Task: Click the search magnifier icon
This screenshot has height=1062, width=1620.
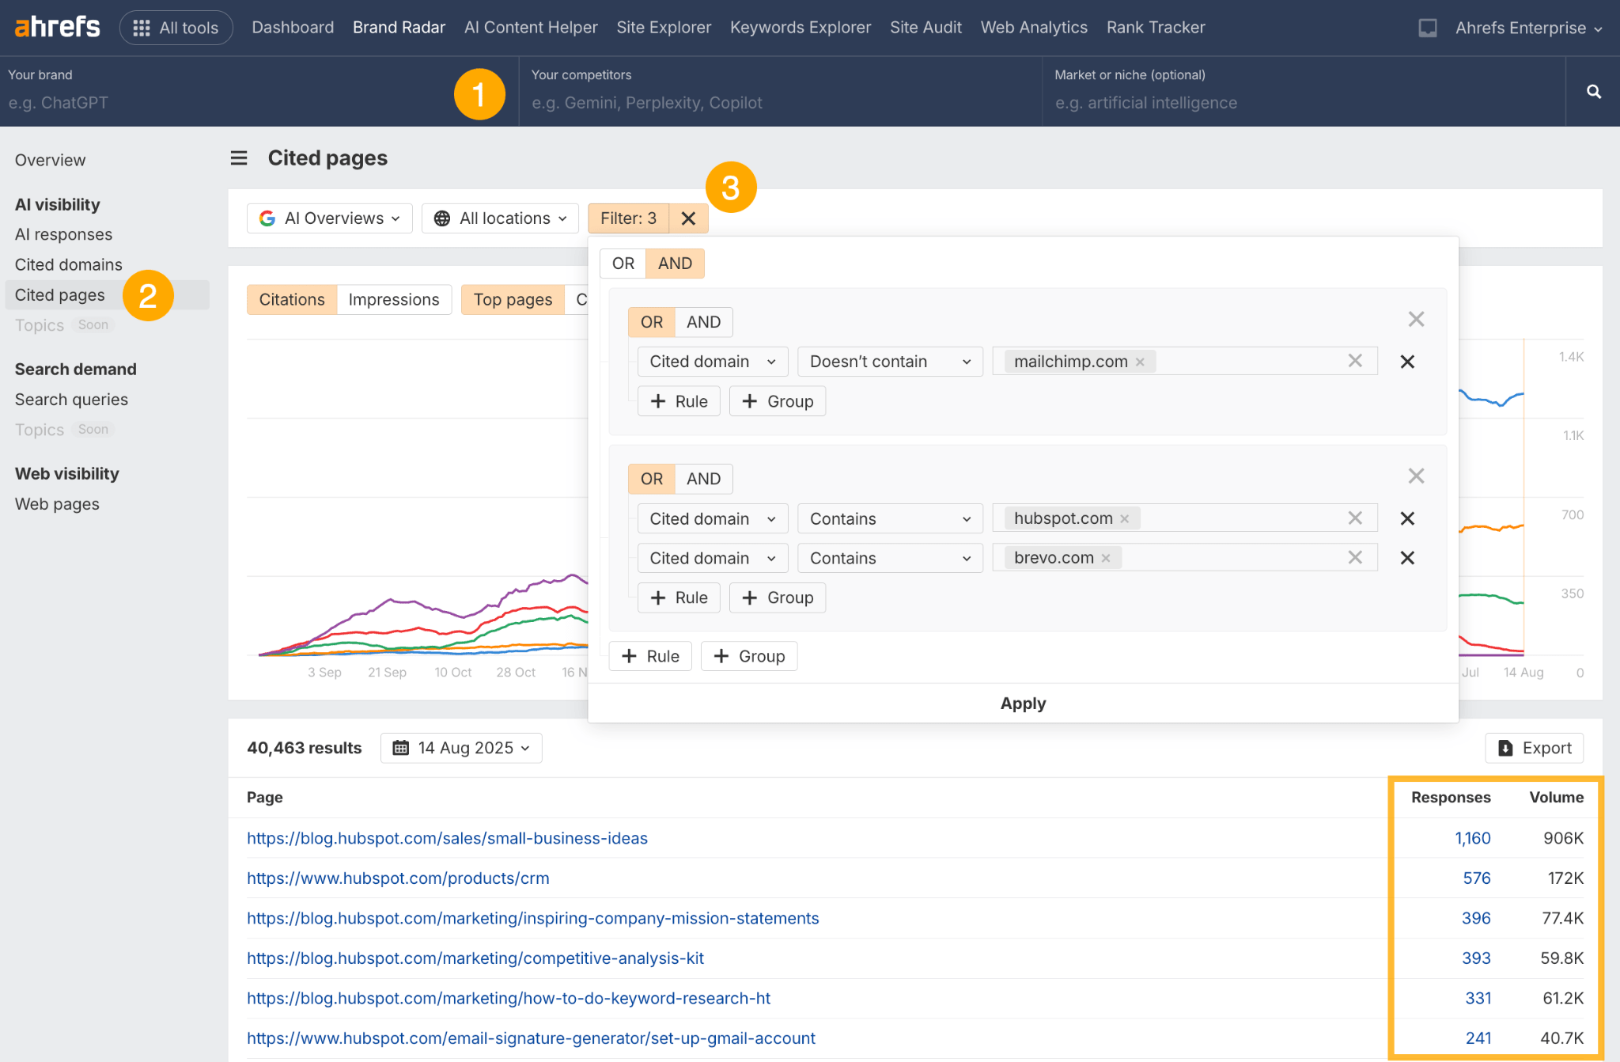Action: 1592,91
